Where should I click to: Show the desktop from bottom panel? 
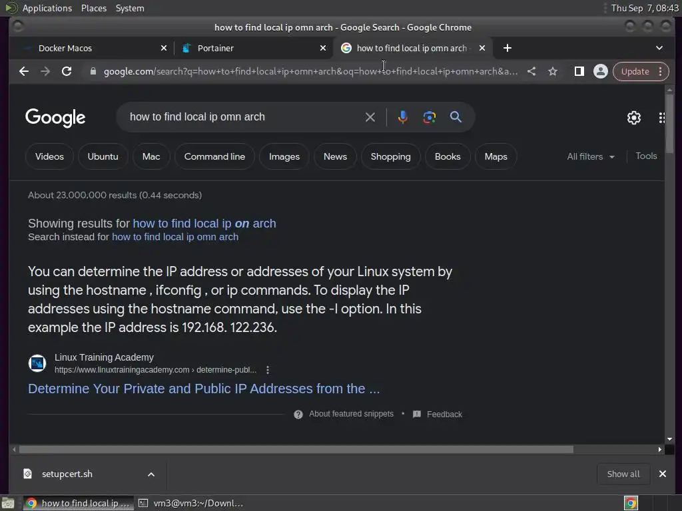click(x=8, y=503)
